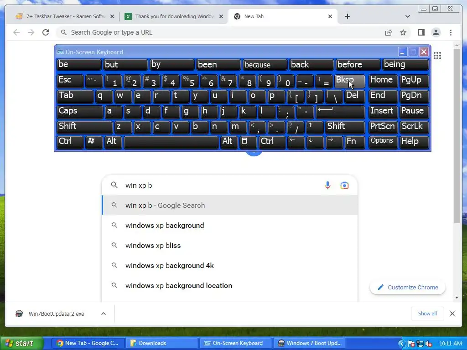
Task: Click the Google search box text
Action: [139, 185]
